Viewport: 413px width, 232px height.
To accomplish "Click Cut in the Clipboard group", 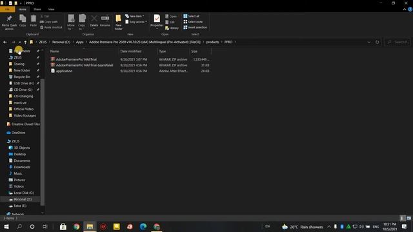I will (45, 16).
